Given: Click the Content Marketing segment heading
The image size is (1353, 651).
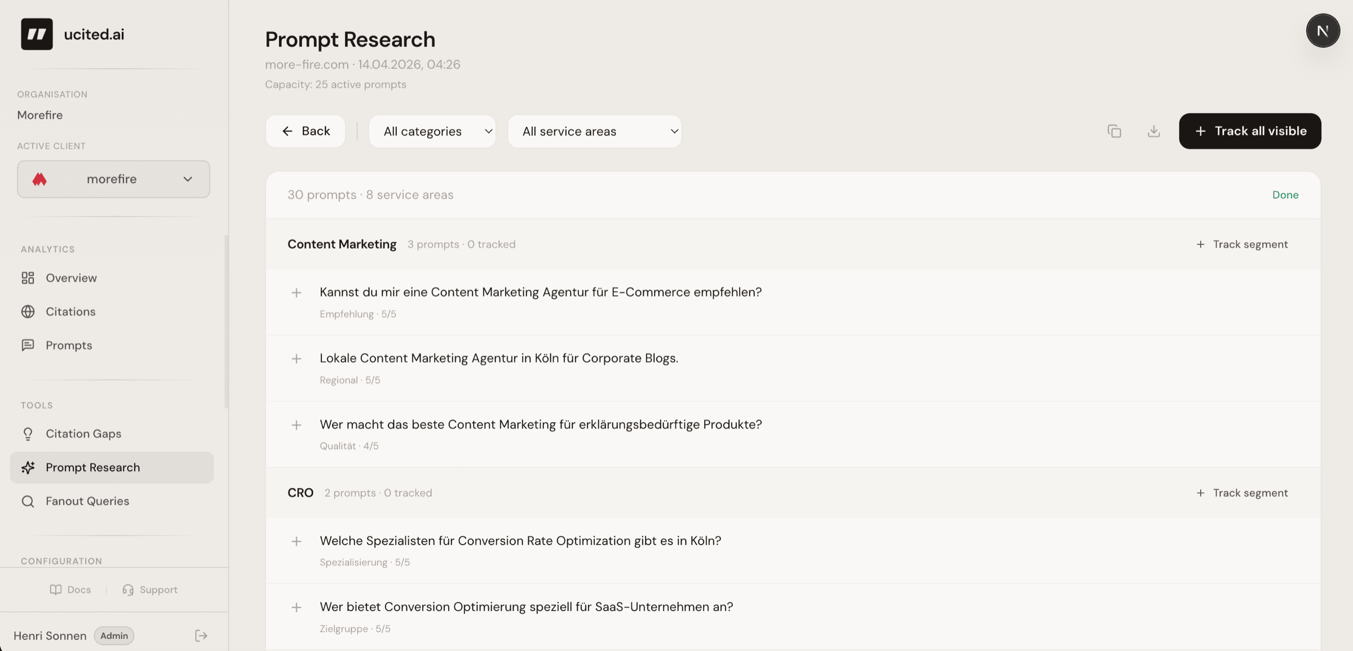Looking at the screenshot, I should click(x=342, y=244).
